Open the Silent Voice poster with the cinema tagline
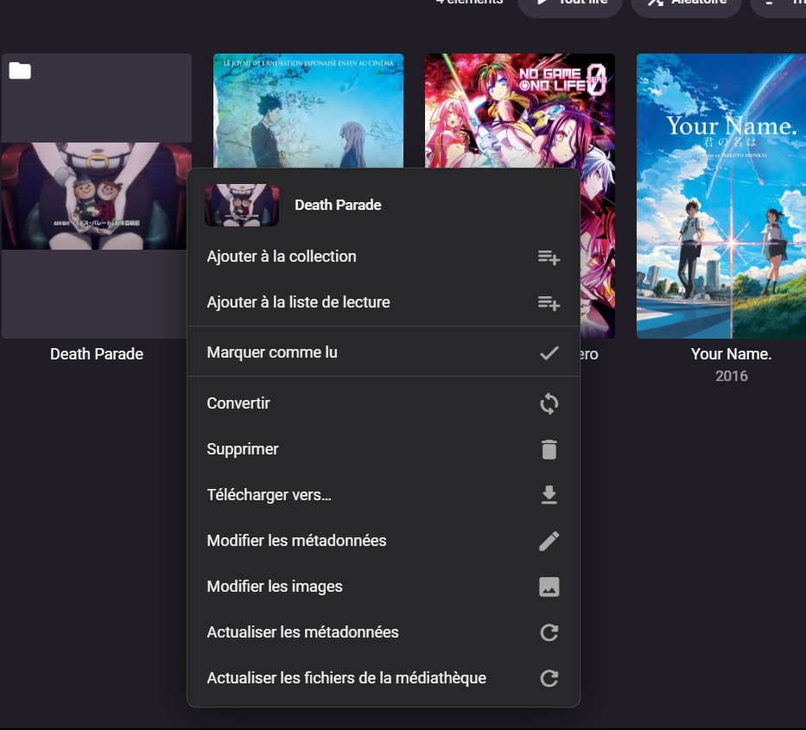806x730 pixels. pyautogui.click(x=308, y=111)
